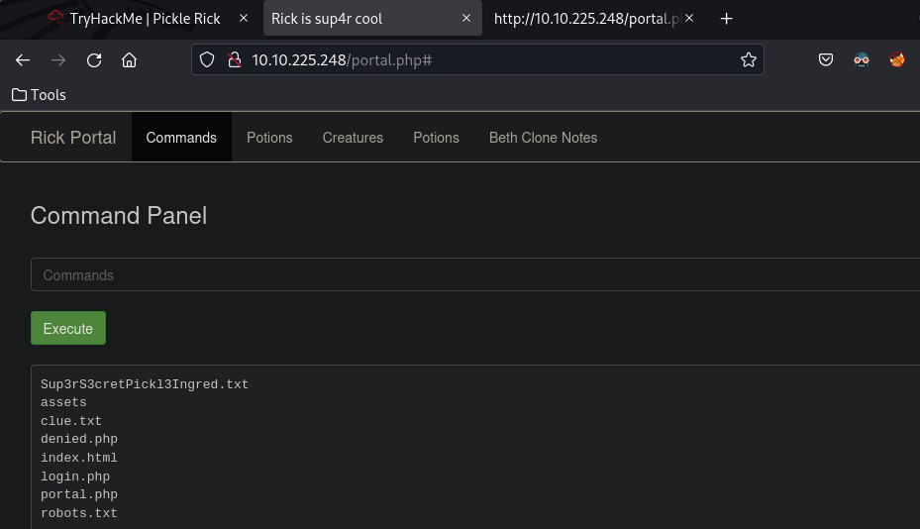The image size is (920, 529).
Task: Click the Rick Portal brand link
Action: click(x=73, y=138)
